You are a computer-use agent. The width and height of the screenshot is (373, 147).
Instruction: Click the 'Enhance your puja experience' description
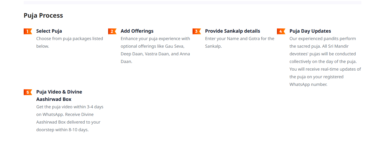click(x=155, y=39)
